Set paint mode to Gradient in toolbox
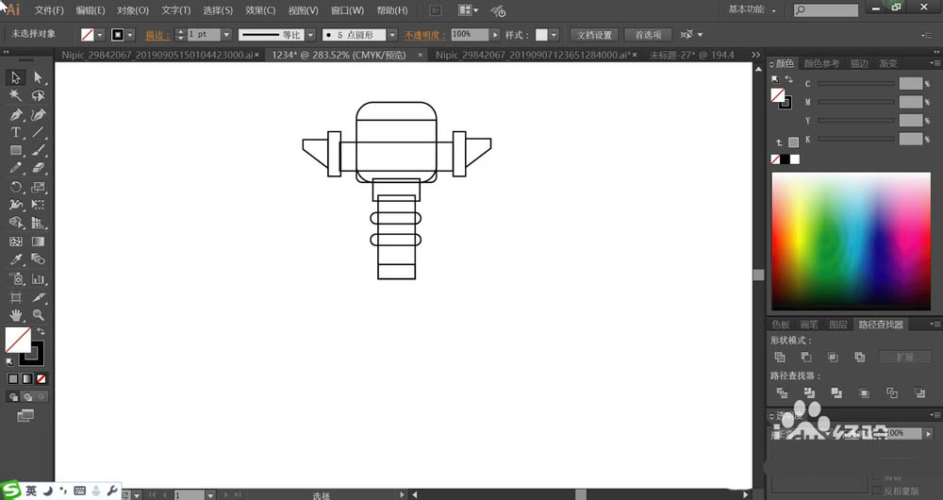943x500 pixels. [27, 379]
